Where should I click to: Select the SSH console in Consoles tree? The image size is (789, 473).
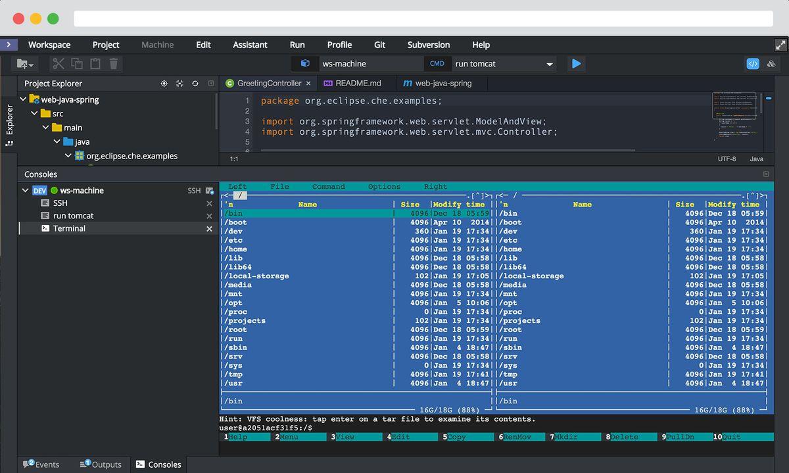[118, 203]
